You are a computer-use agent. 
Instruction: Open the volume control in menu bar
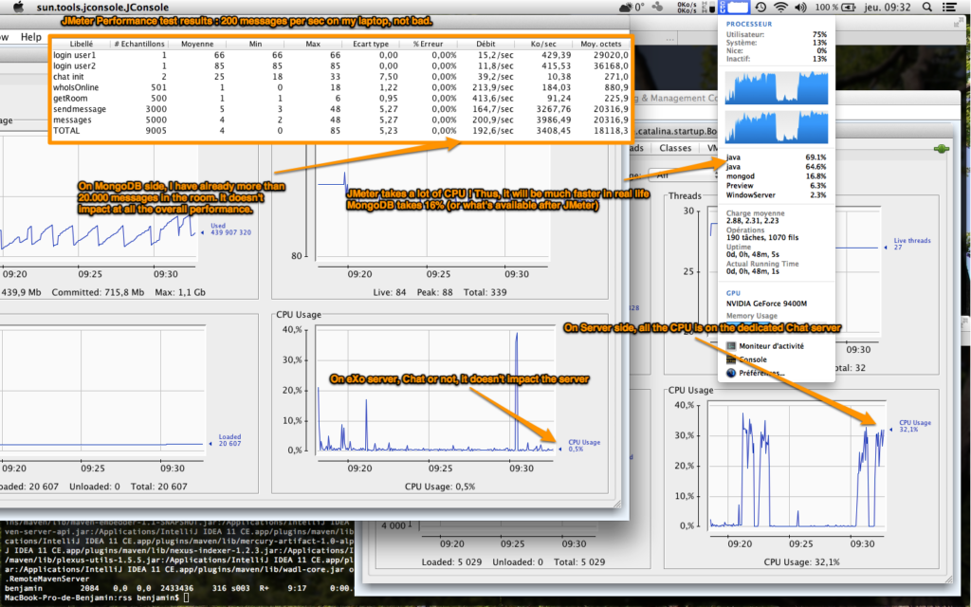[800, 8]
